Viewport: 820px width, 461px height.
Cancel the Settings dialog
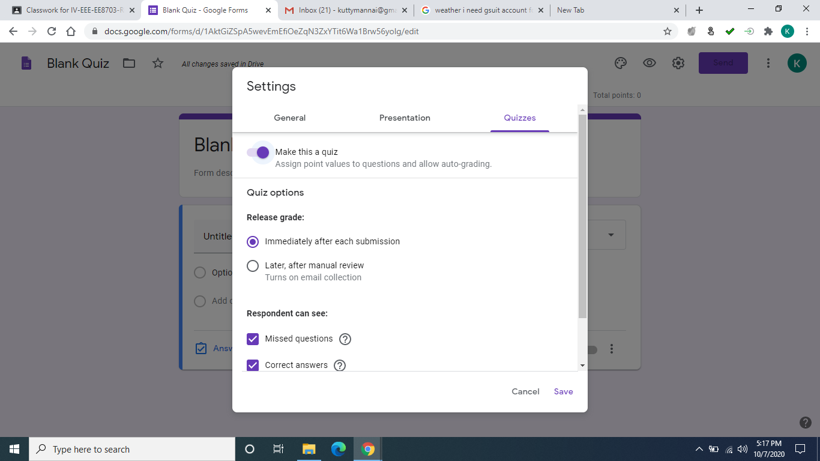tap(525, 391)
